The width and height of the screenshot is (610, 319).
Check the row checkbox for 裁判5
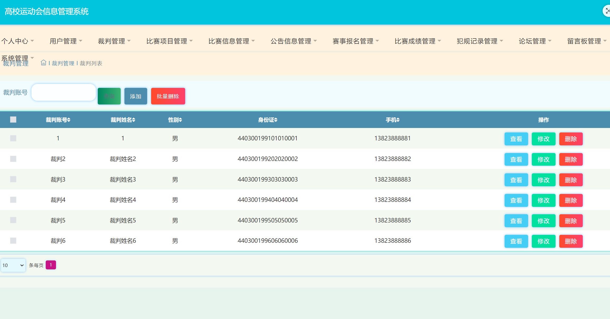[13, 220]
